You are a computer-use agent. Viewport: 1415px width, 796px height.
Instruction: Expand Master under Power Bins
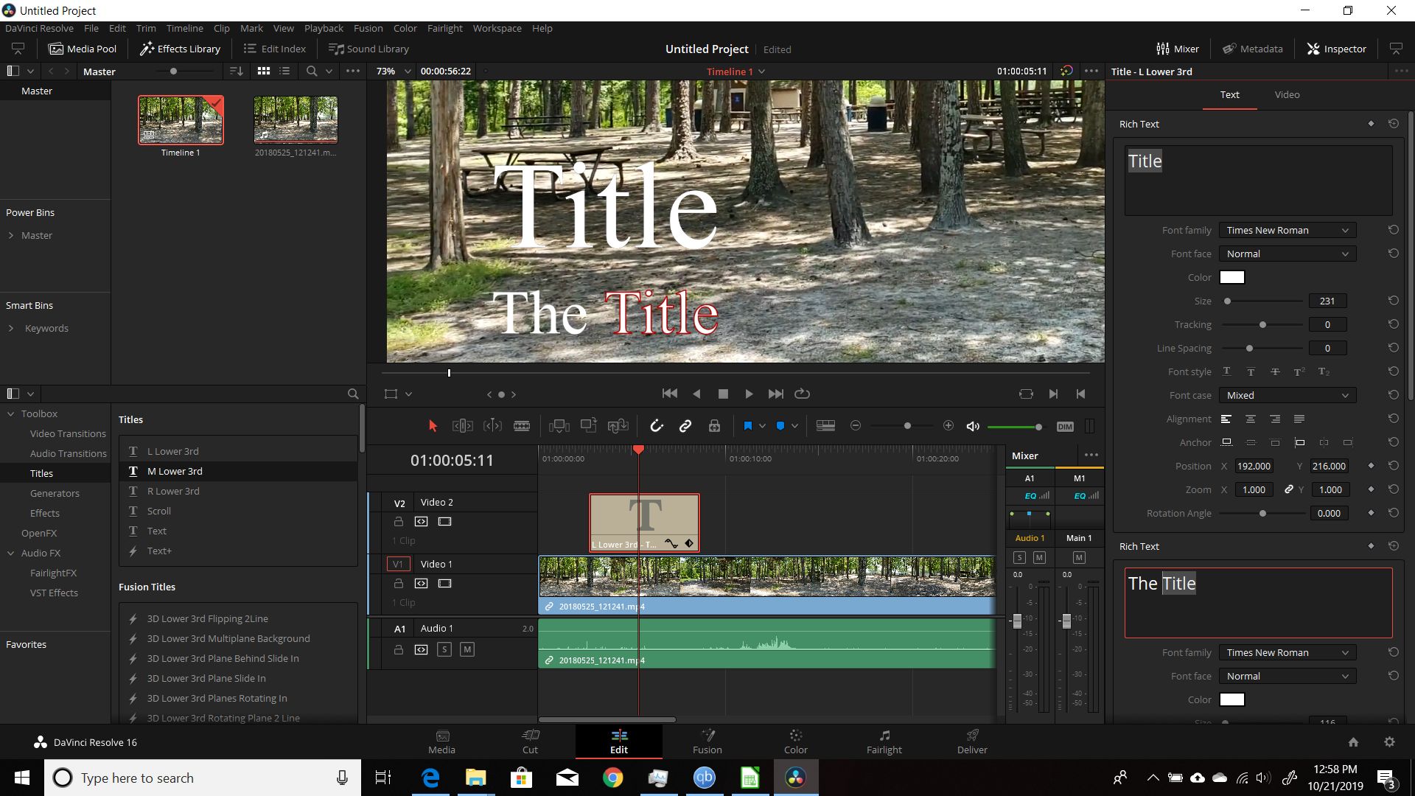[x=11, y=235]
